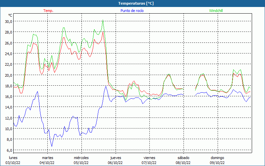Click the 10,0 y-axis value
265x166 pixels.
(9, 129)
